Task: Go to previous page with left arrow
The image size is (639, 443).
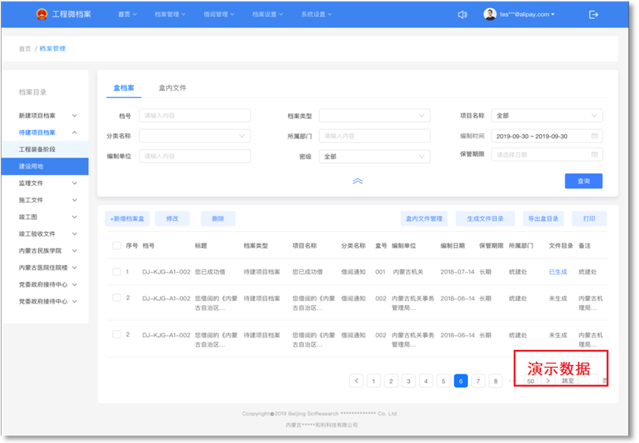Action: 356,381
